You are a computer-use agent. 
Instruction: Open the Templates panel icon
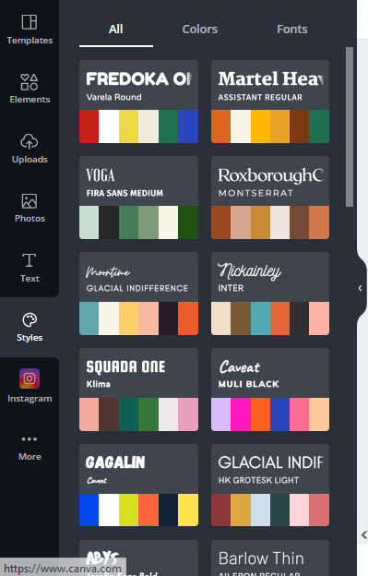click(30, 22)
